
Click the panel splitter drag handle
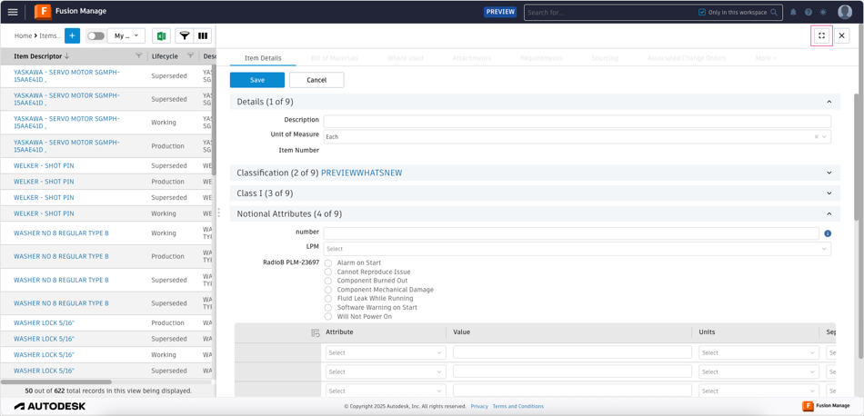(219, 213)
